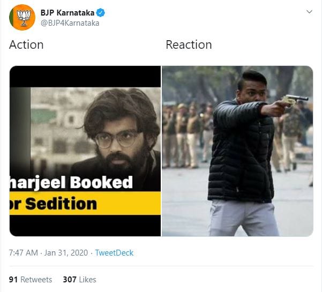322x292 pixels.
Task: Click the number 91 retweet count
Action: [x=14, y=280]
